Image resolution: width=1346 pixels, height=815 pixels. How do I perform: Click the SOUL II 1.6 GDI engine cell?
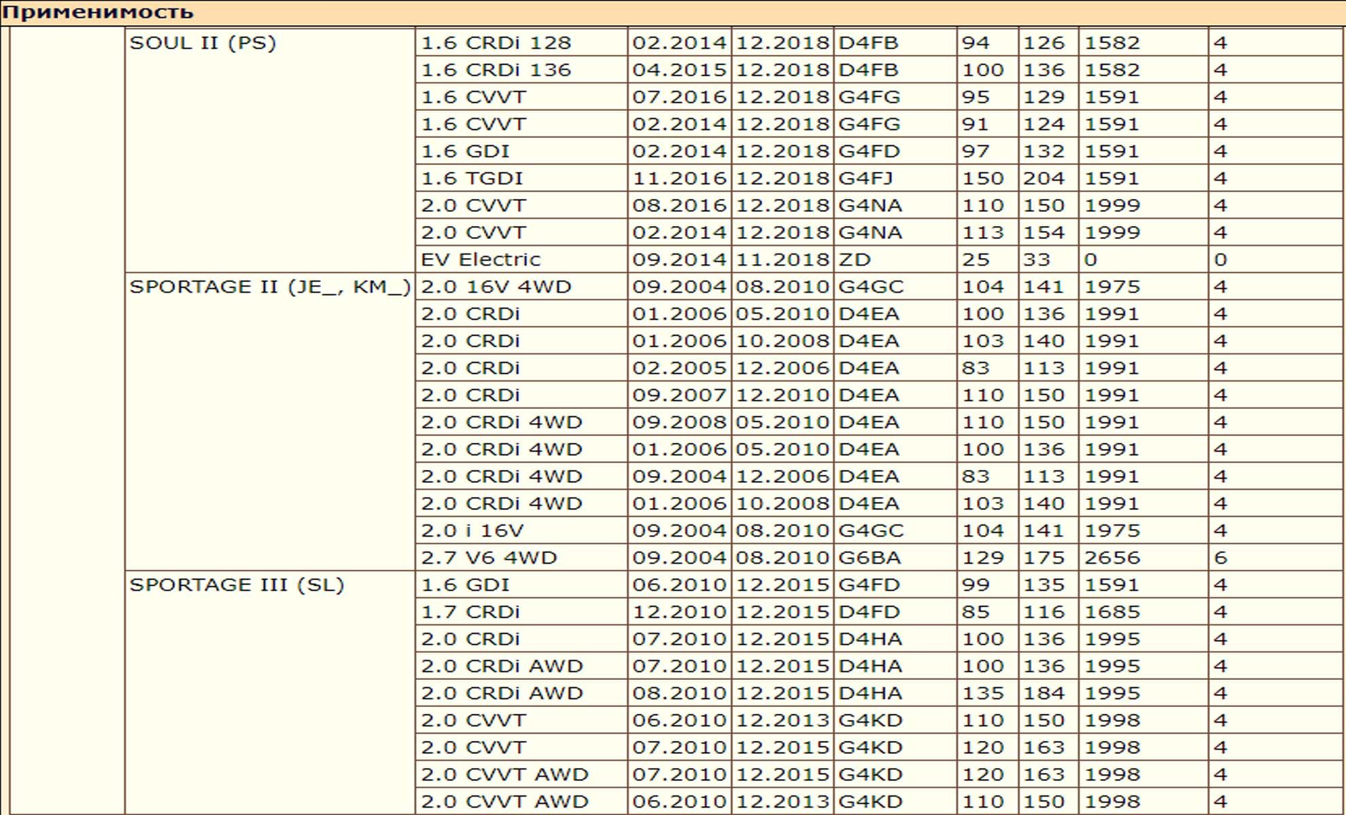pyautogui.click(x=521, y=151)
